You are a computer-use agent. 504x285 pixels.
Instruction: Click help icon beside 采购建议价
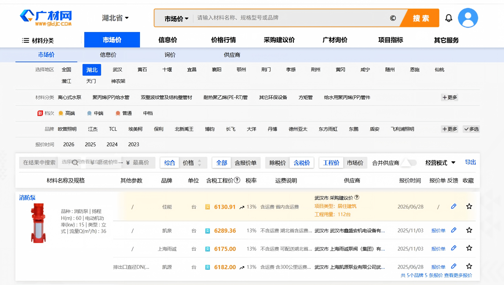[357, 197]
